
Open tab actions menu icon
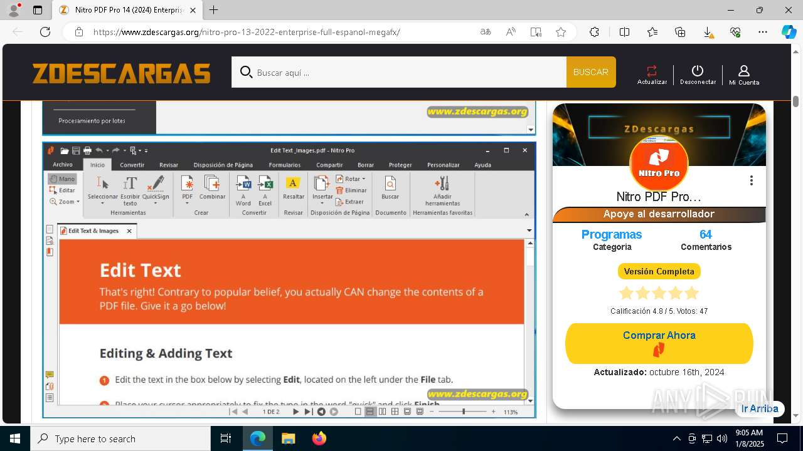click(x=38, y=10)
